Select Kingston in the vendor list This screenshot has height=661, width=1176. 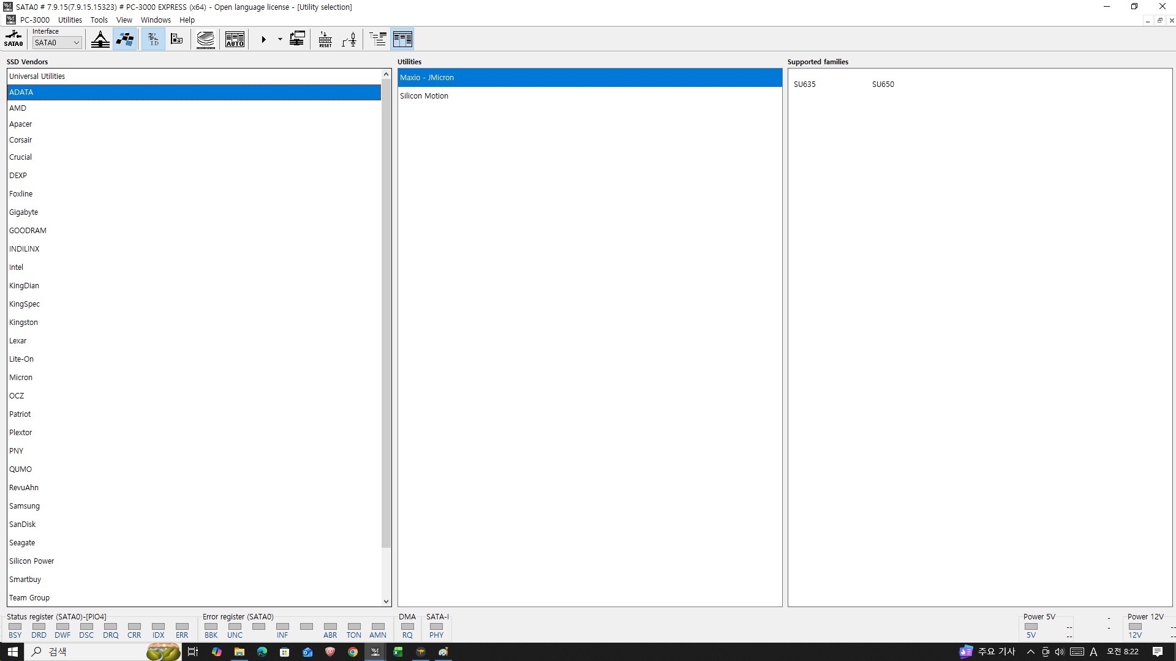[x=194, y=323]
